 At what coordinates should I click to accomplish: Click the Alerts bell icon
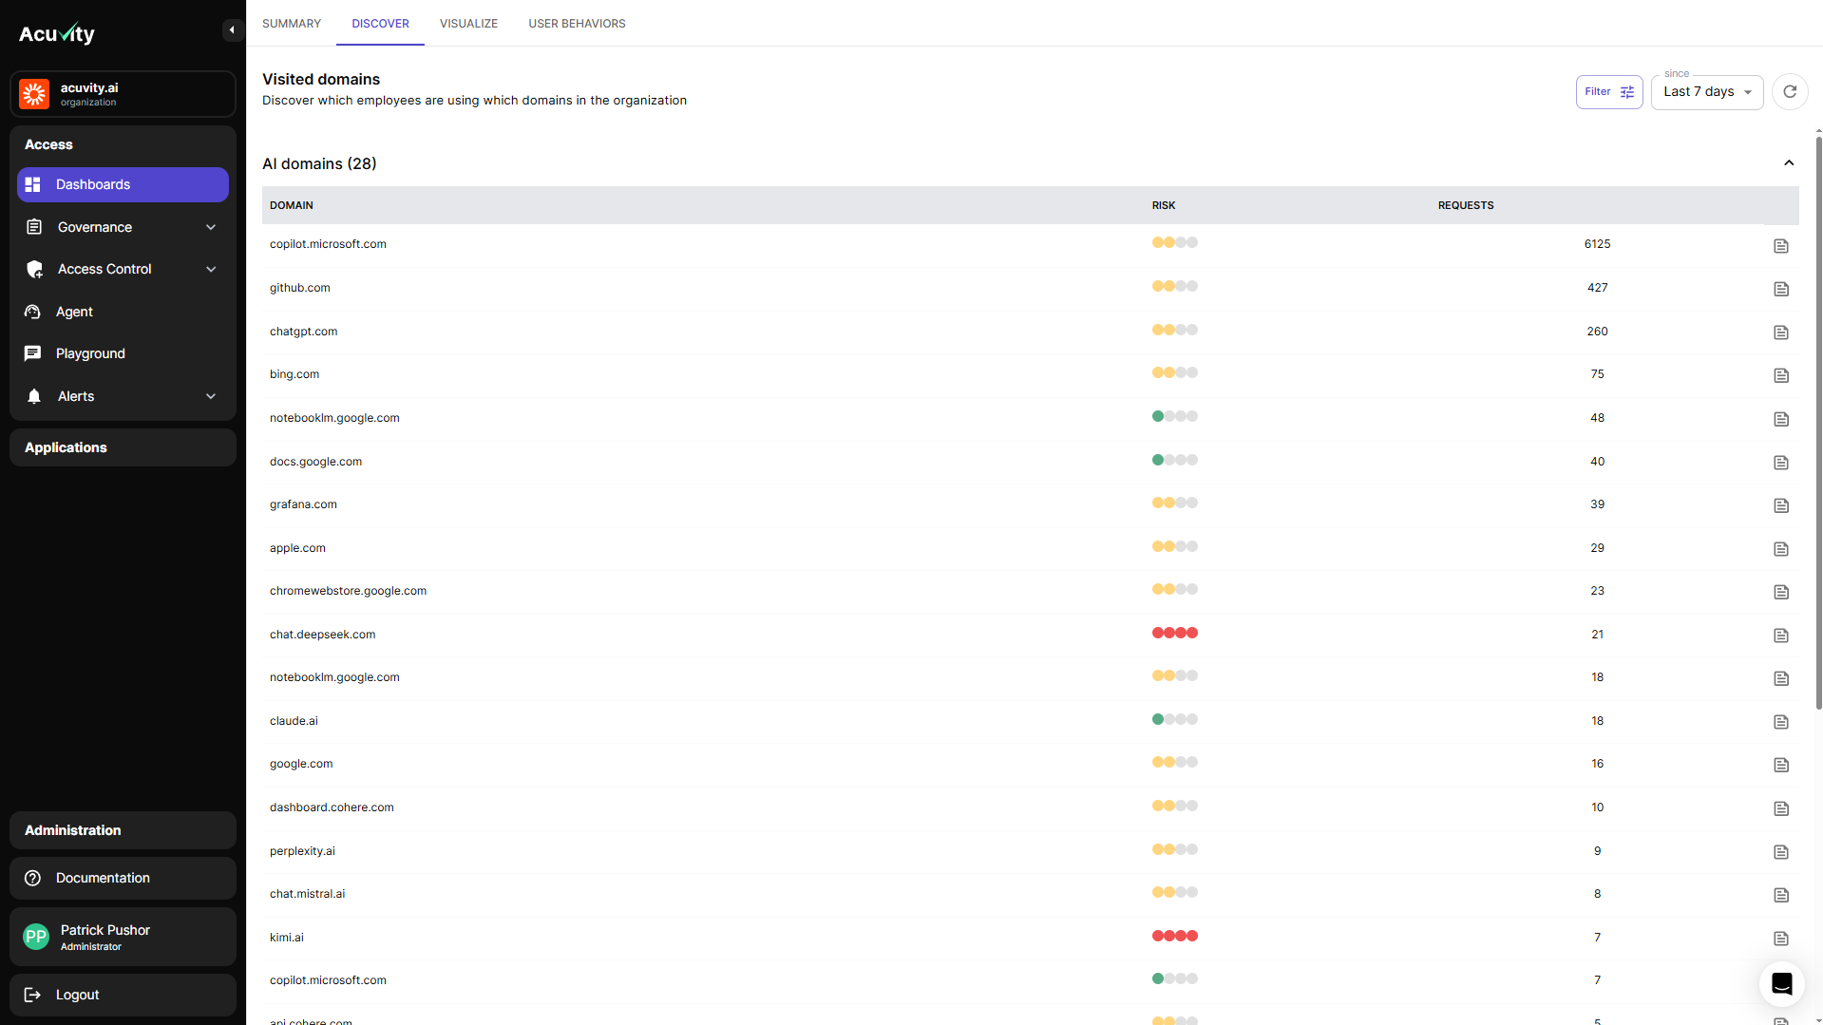pos(34,396)
